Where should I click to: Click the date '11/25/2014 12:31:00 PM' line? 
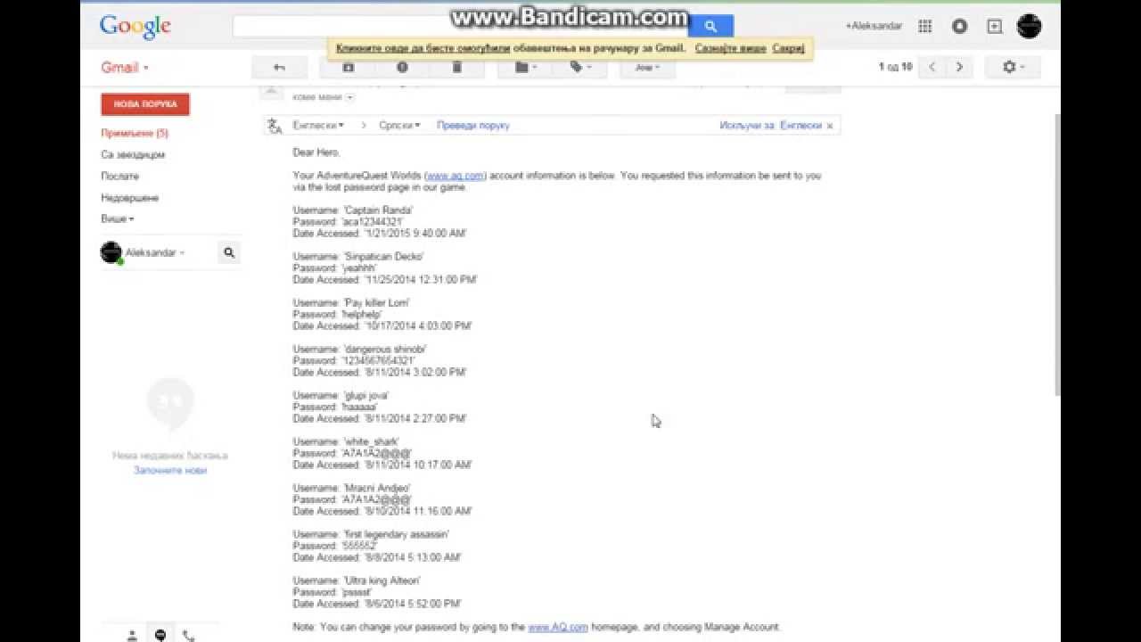point(385,280)
